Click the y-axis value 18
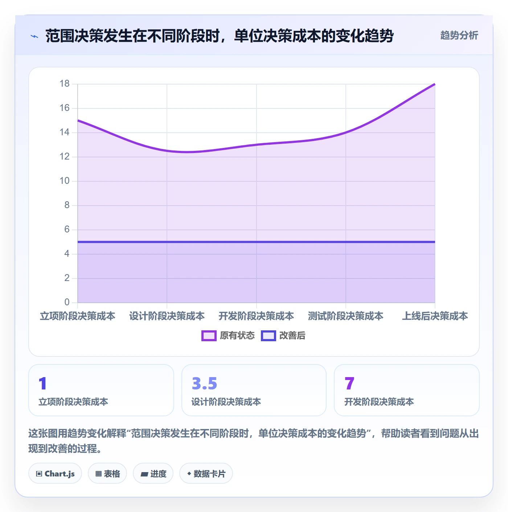 (x=65, y=84)
